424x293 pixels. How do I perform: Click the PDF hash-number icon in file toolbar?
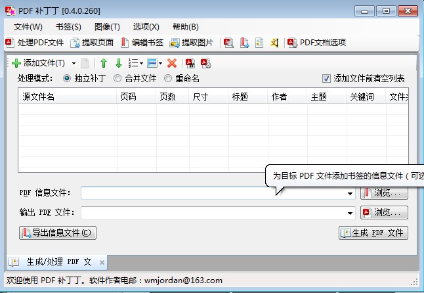(190, 63)
